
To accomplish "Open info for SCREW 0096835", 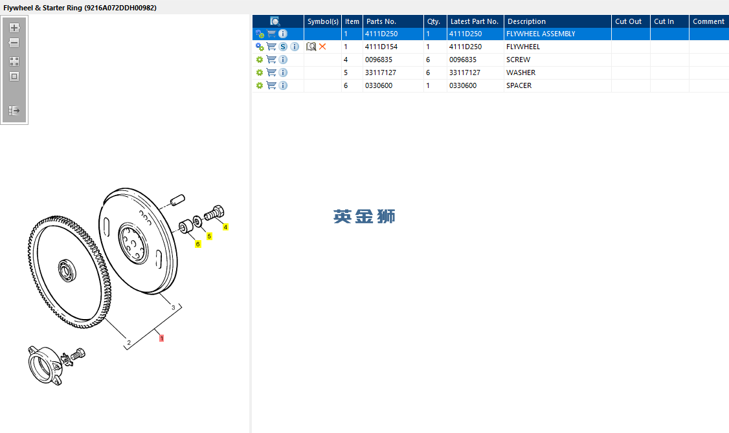I will point(283,60).
